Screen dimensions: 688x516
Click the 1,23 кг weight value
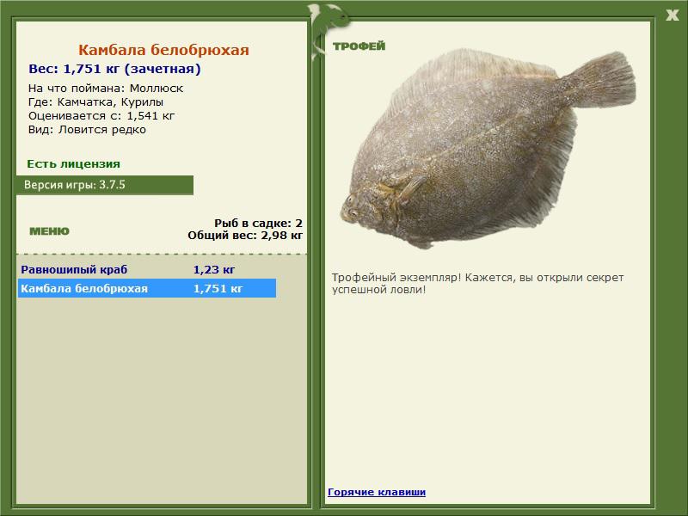[x=214, y=269]
